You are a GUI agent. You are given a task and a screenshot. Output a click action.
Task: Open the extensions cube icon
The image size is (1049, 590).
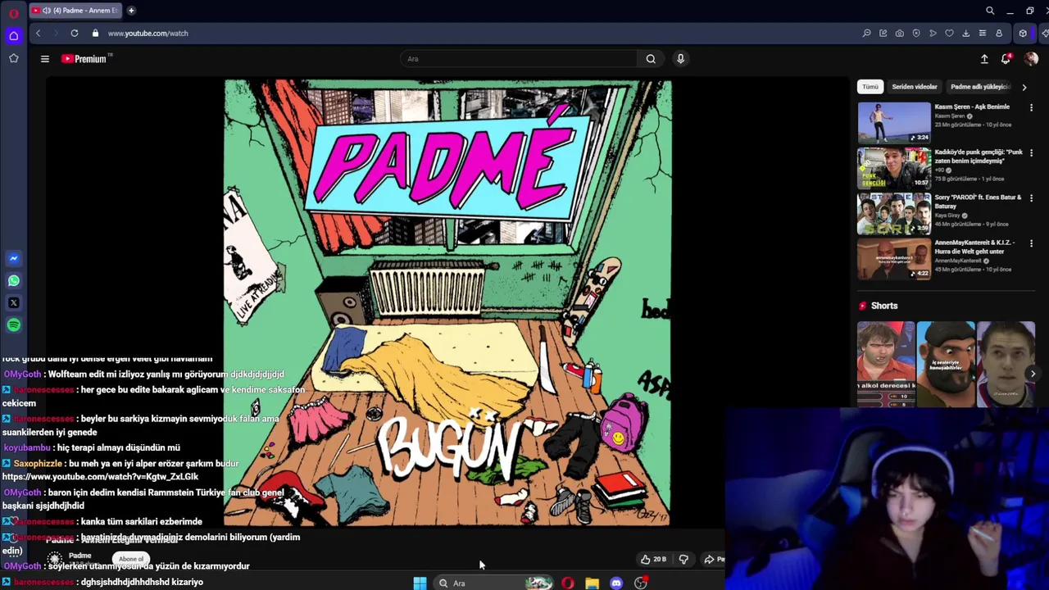[1023, 33]
